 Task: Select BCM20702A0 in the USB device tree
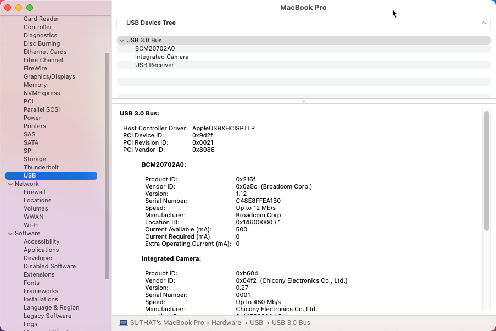[155, 48]
